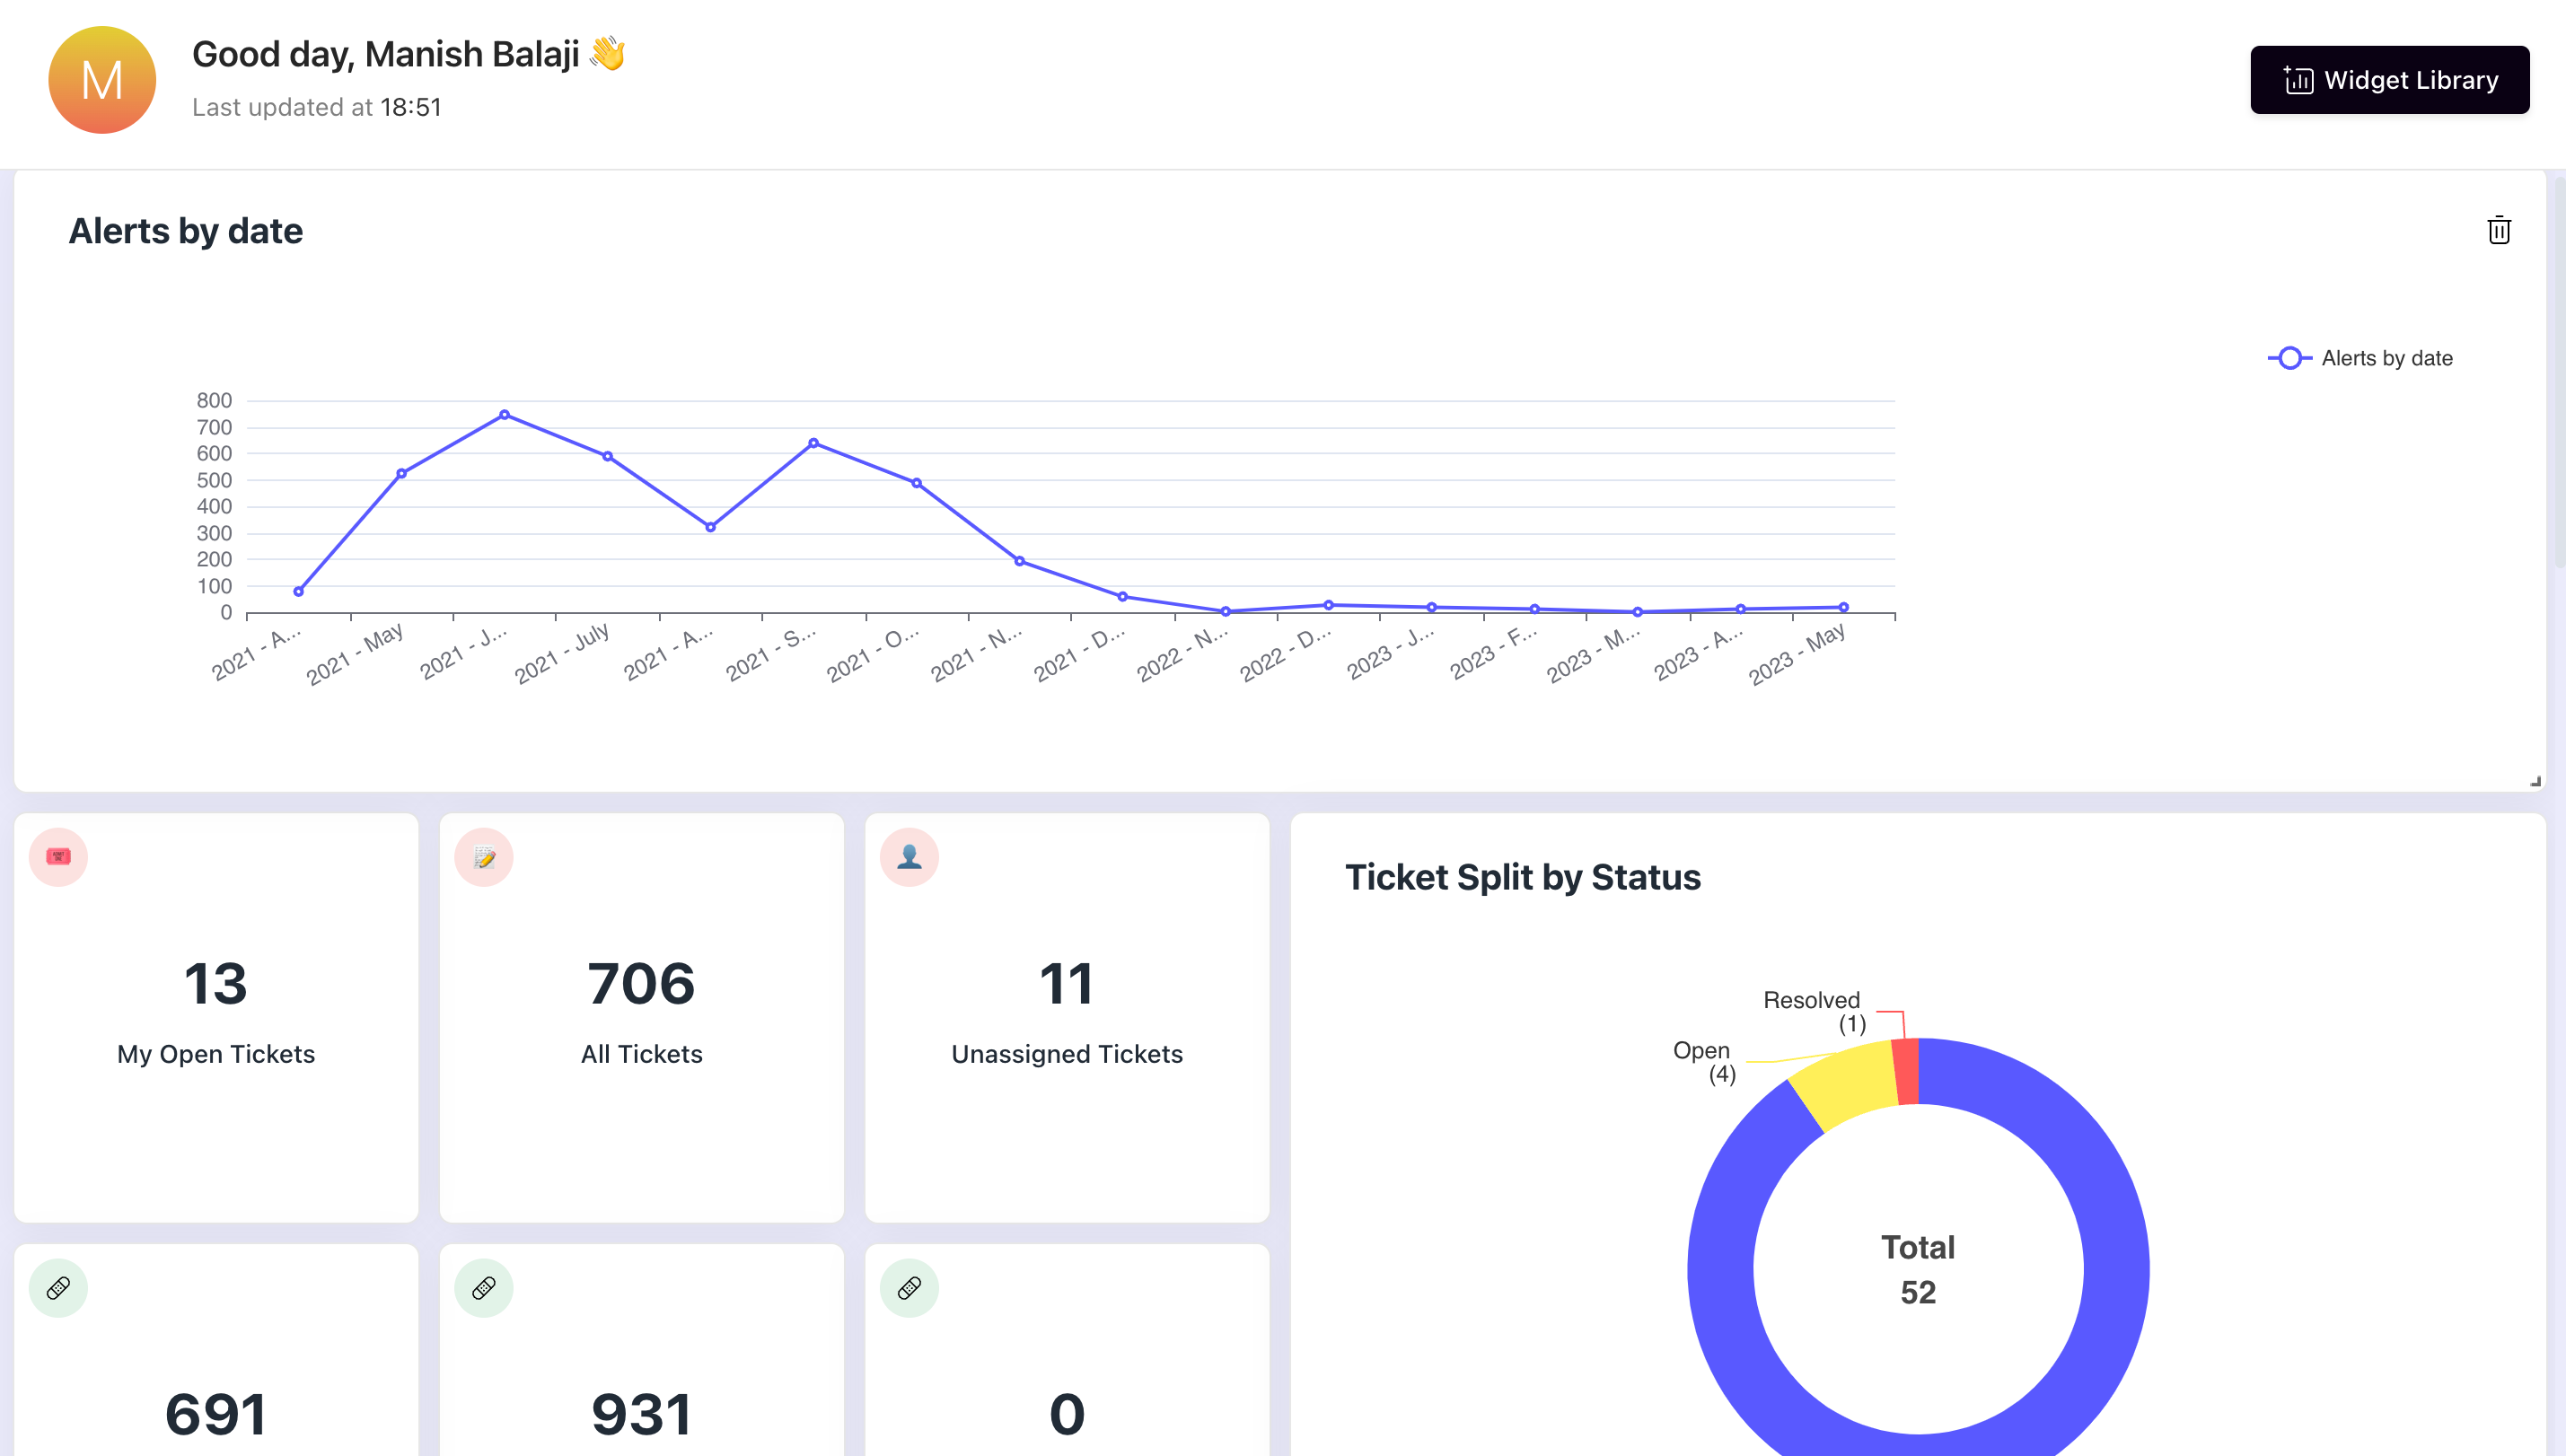
Task: Select the large blue donut segment
Action: click(2115, 1270)
